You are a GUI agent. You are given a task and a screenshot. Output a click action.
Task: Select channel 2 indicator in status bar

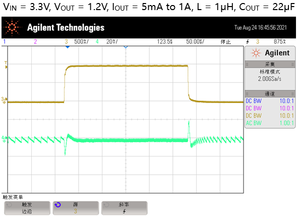[x=35, y=41]
